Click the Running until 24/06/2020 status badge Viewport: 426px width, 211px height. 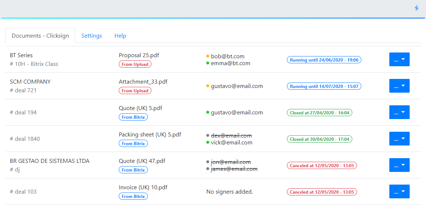[324, 60]
